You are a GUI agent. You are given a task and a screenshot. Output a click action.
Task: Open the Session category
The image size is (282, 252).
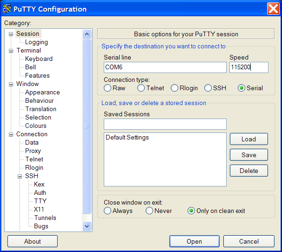28,33
